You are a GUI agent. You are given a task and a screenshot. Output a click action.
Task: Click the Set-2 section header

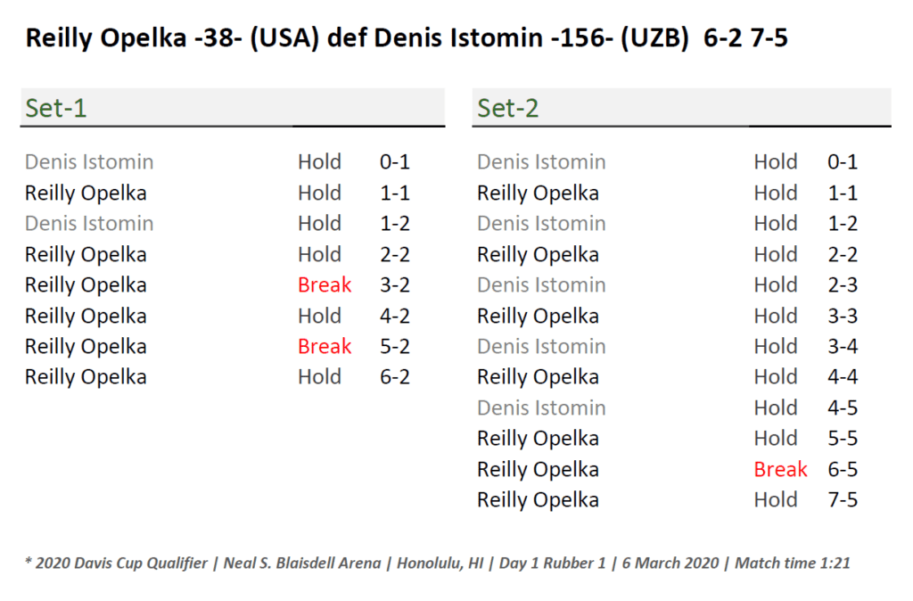pyautogui.click(x=507, y=109)
